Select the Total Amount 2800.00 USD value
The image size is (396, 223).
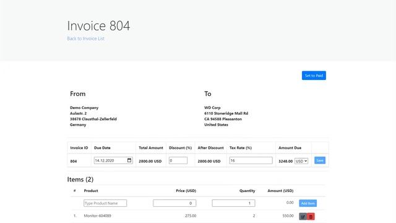click(150, 161)
